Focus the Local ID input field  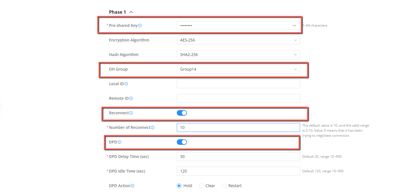(x=238, y=84)
